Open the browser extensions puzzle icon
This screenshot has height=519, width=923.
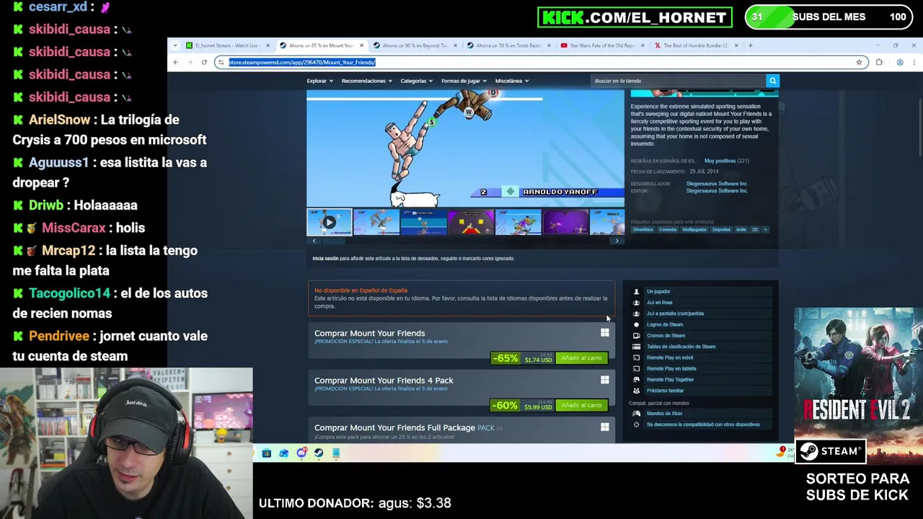pos(879,62)
